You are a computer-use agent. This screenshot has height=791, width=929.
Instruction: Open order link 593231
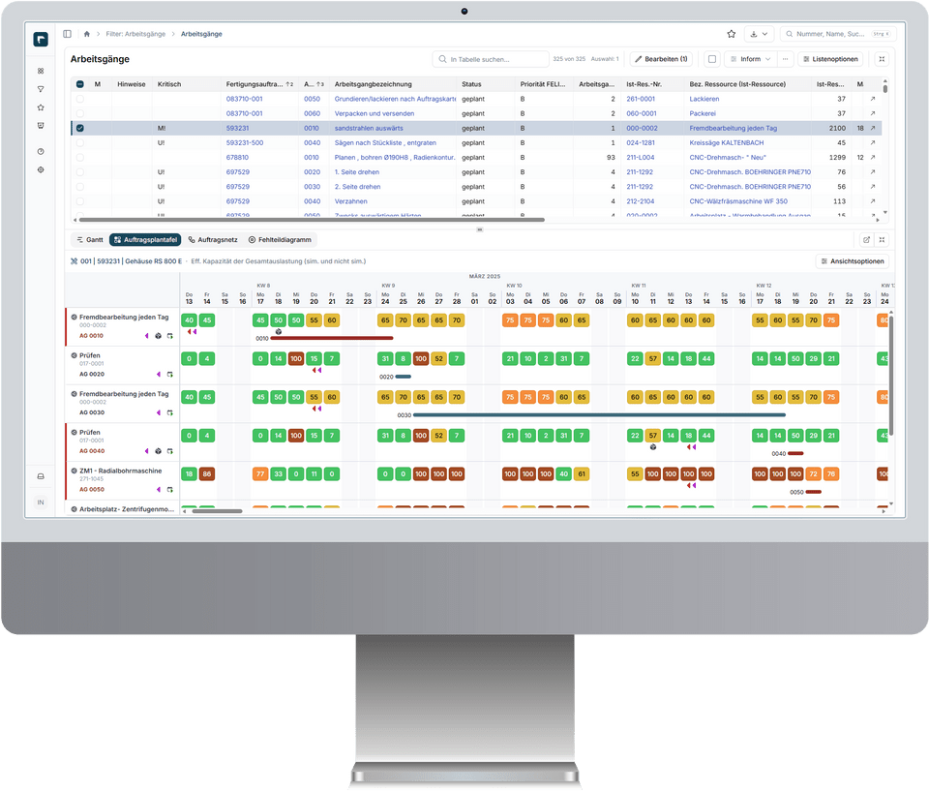coord(238,128)
